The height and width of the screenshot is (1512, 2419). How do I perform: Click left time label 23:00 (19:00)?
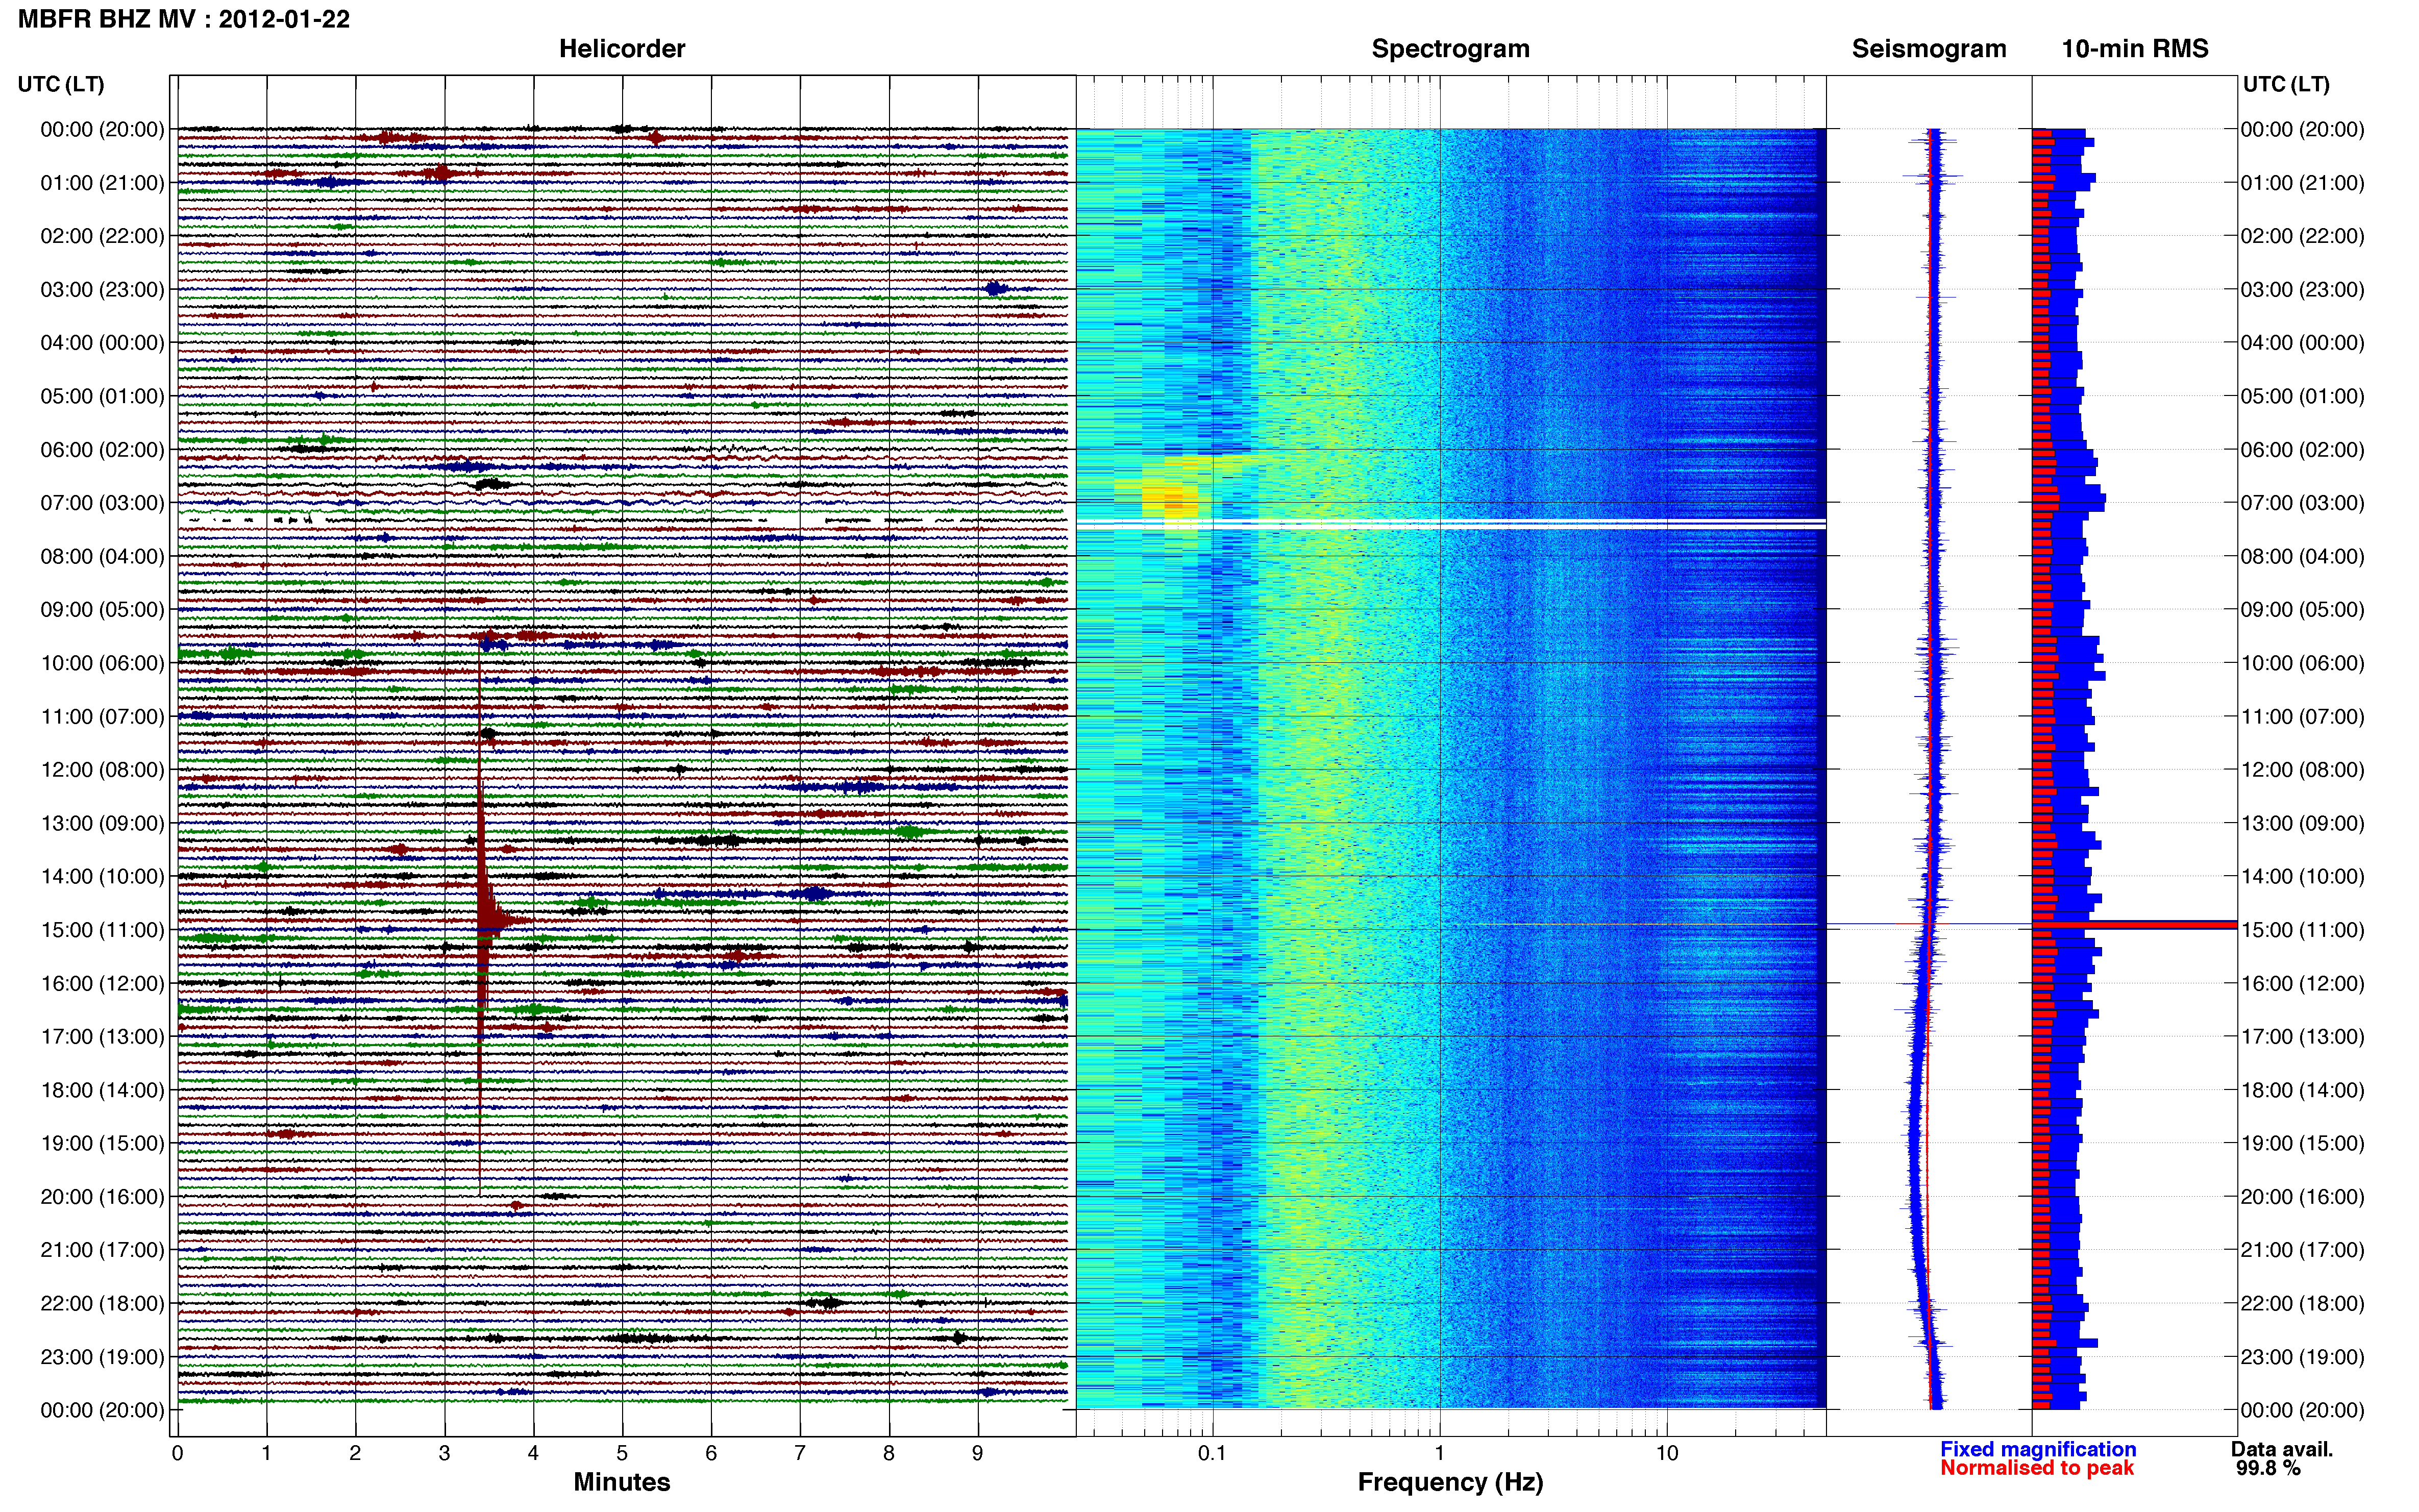pos(102,1357)
